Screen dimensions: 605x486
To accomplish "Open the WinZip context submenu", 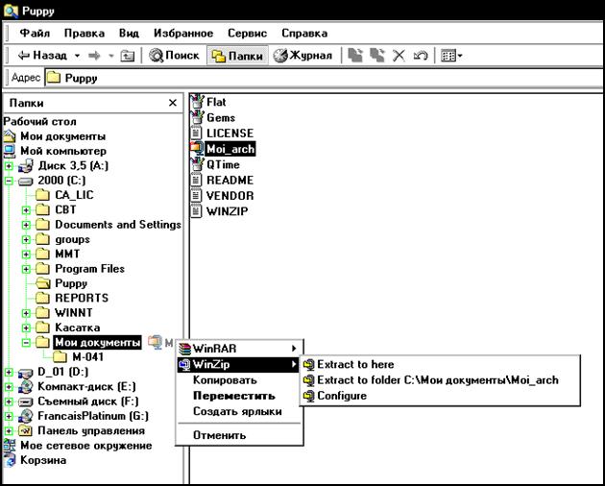I will click(x=239, y=364).
